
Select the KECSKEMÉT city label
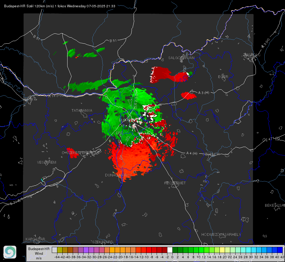coord(175,183)
